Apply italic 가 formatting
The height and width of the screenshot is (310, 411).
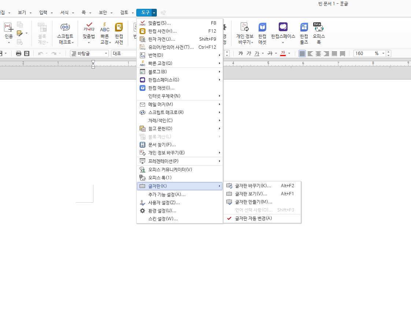point(249,53)
